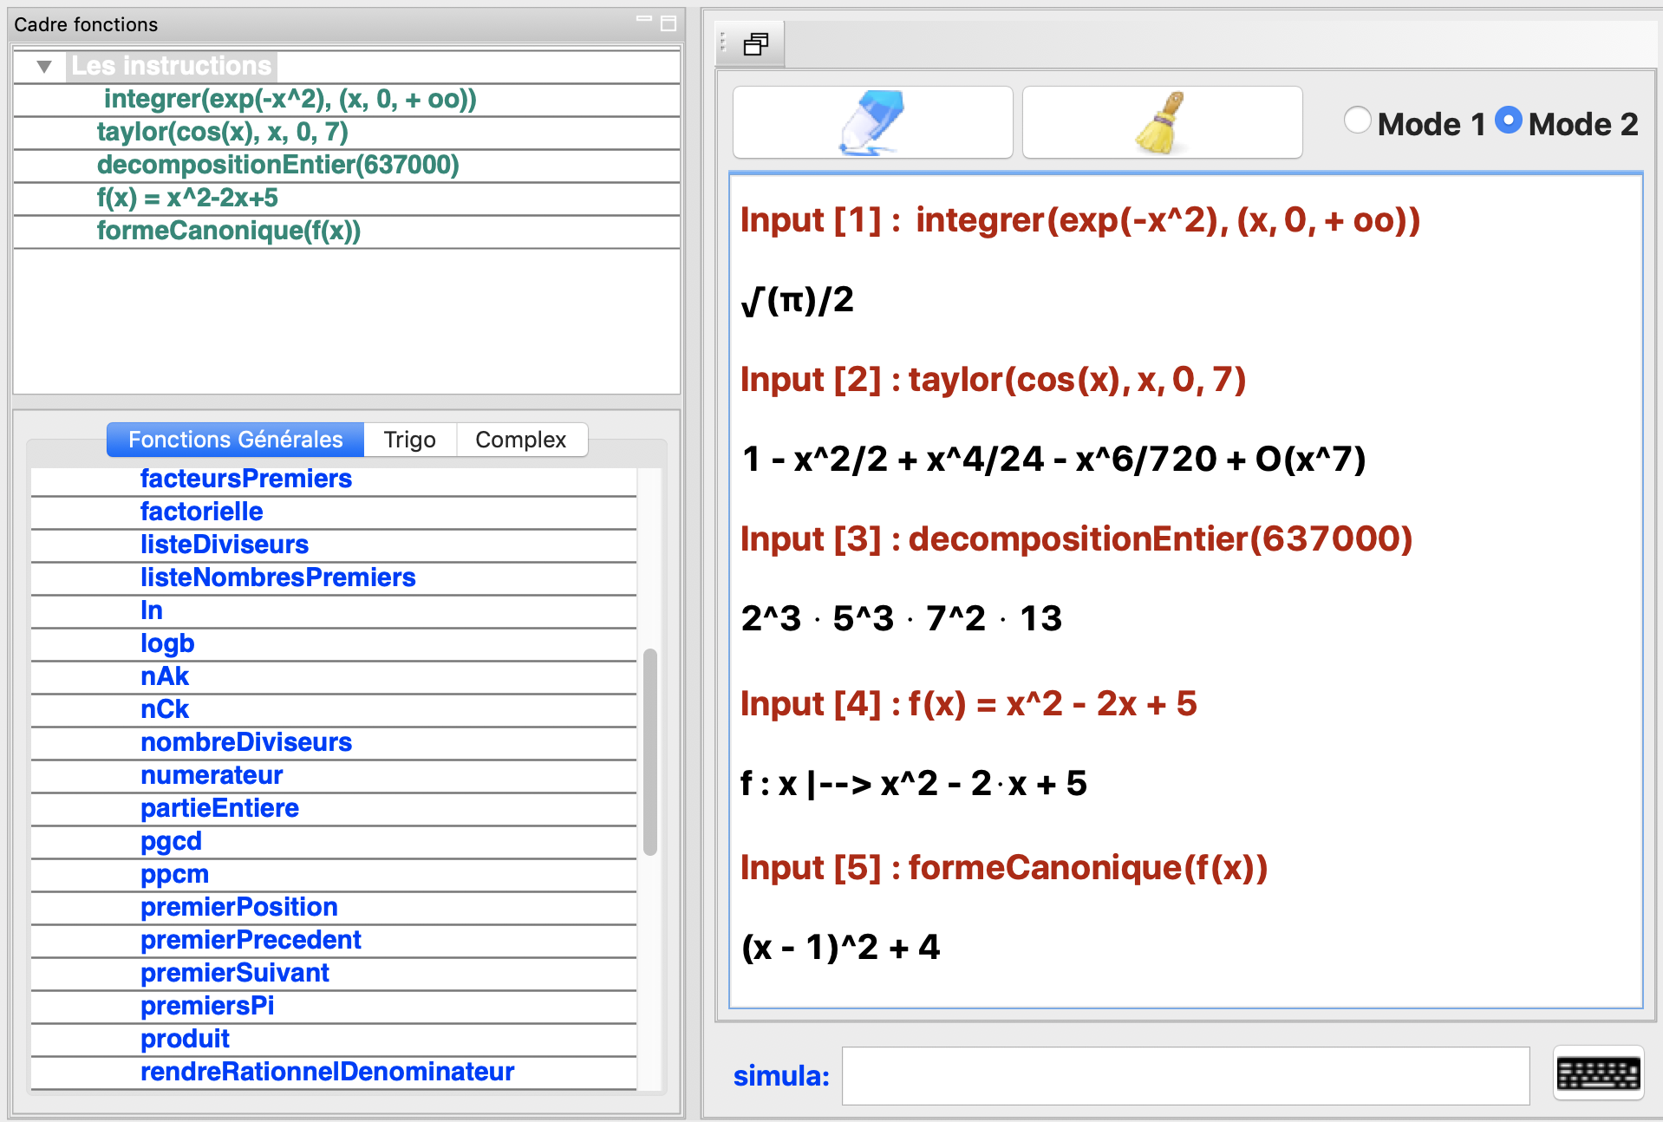Select the taylor(cos(x), x, 0, 7) instruction

point(223,132)
